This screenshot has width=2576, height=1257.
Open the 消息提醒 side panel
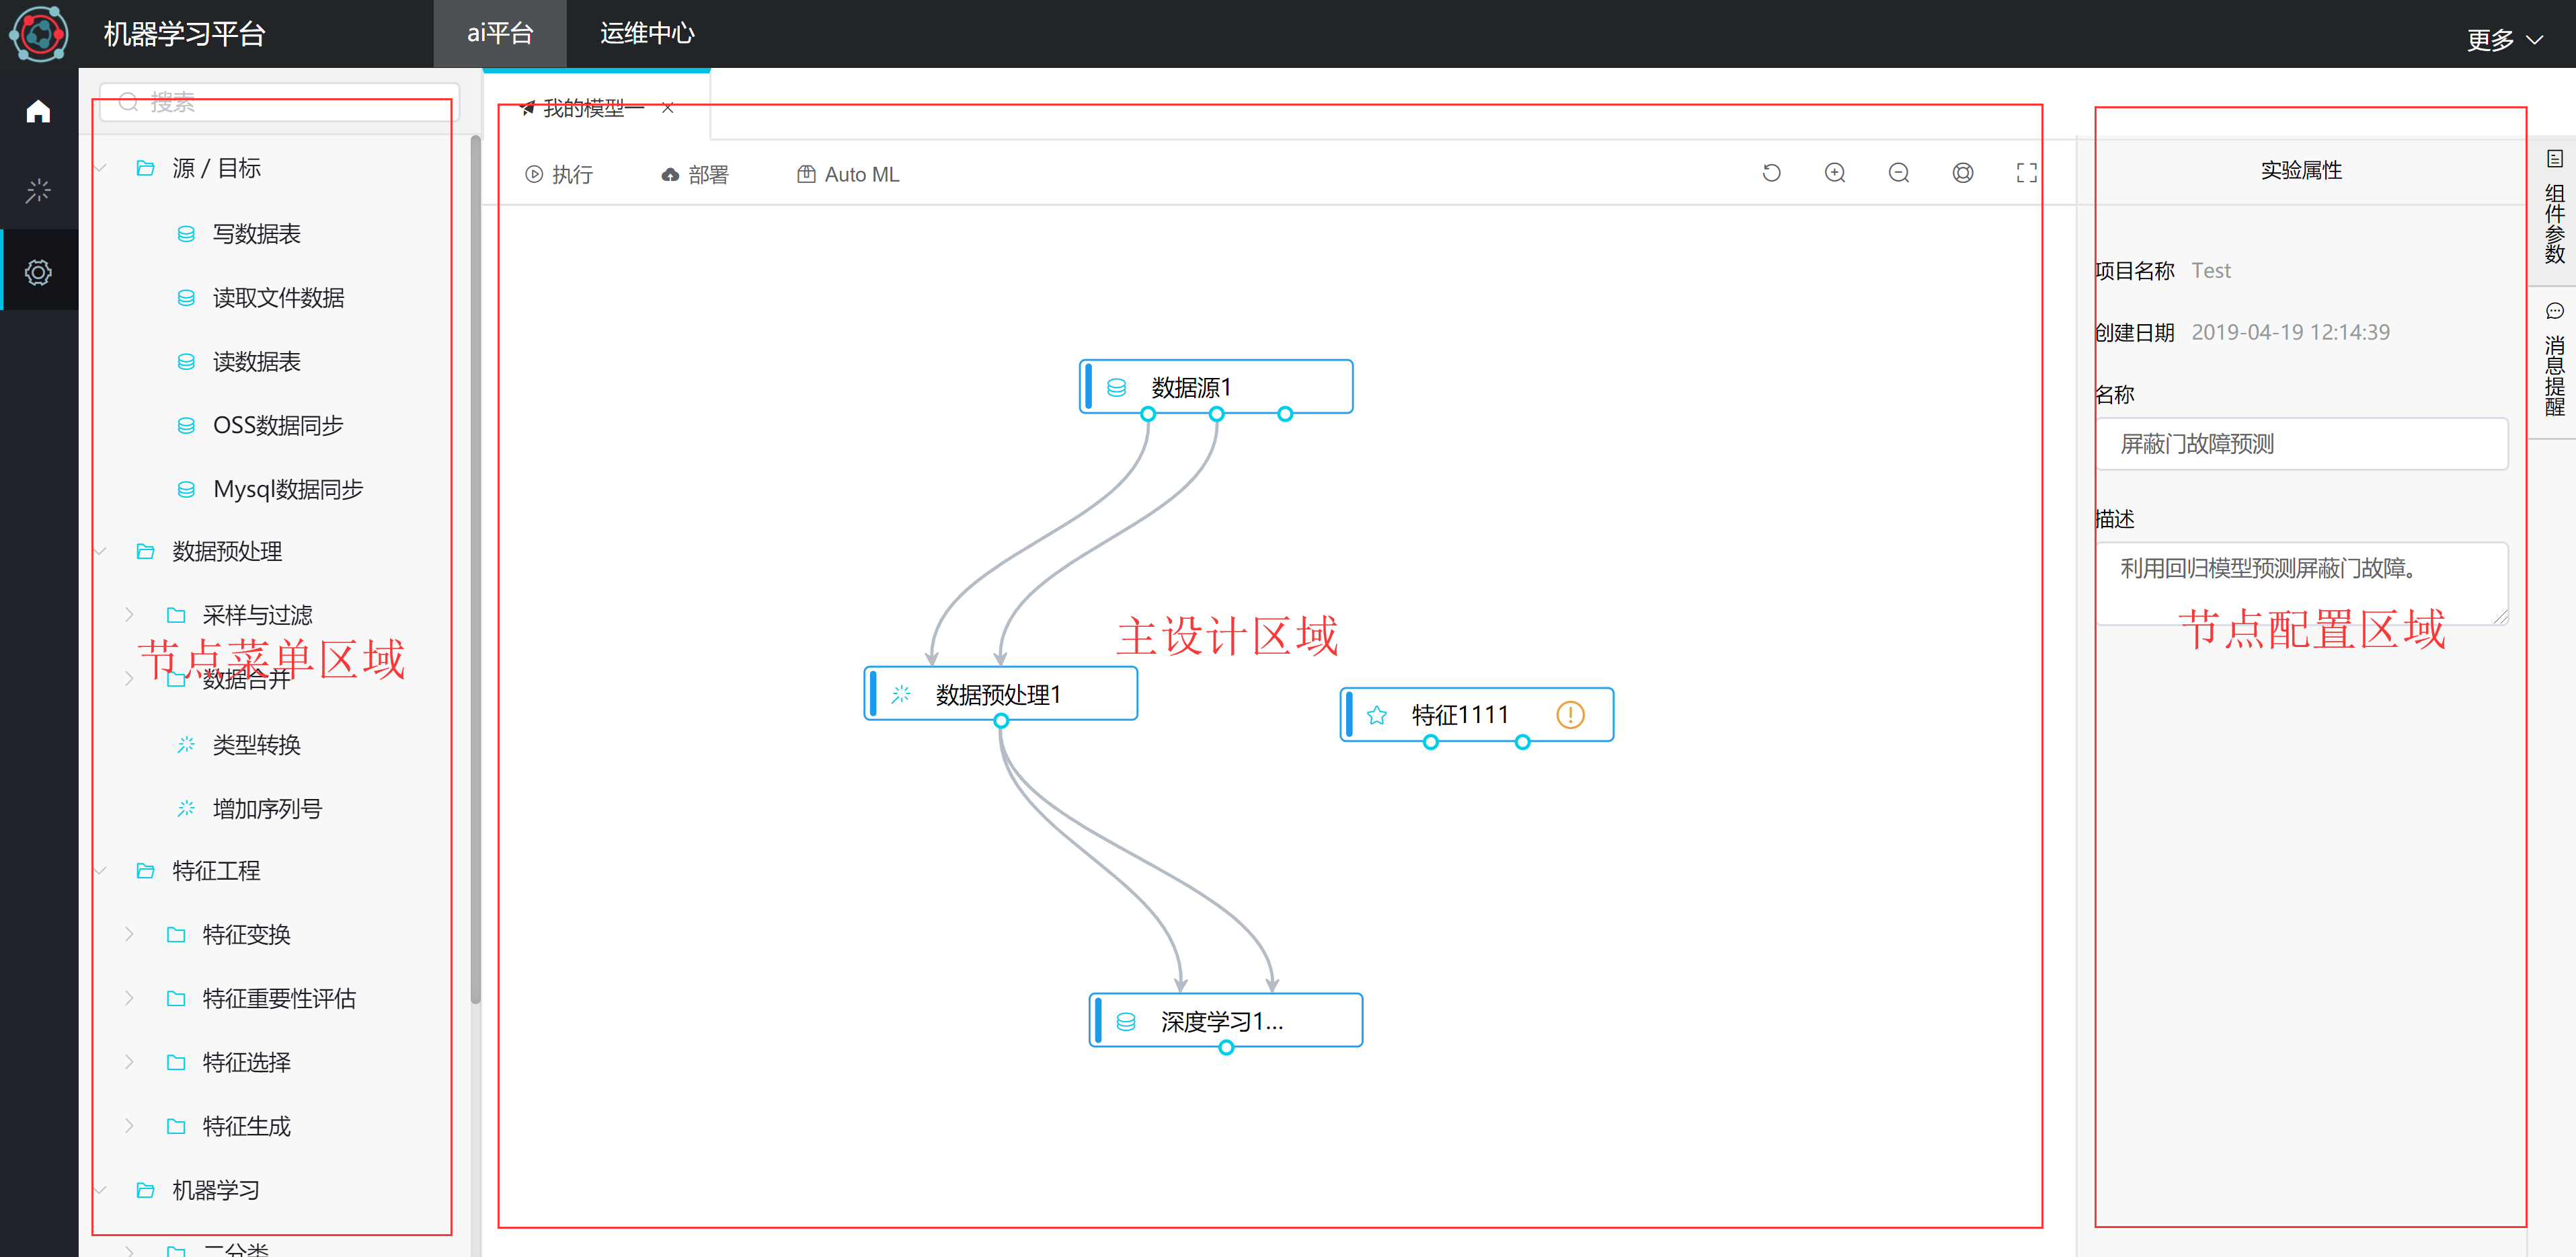[2554, 364]
